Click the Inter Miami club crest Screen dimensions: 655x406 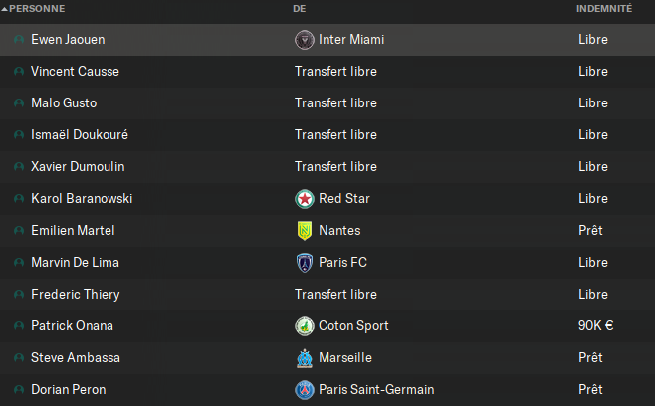[305, 40]
